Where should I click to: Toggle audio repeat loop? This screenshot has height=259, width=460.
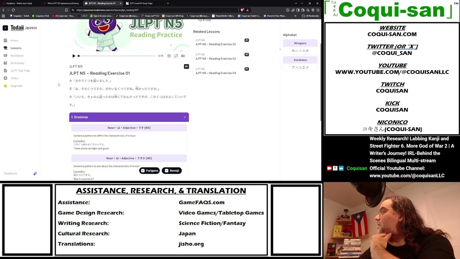point(176,56)
